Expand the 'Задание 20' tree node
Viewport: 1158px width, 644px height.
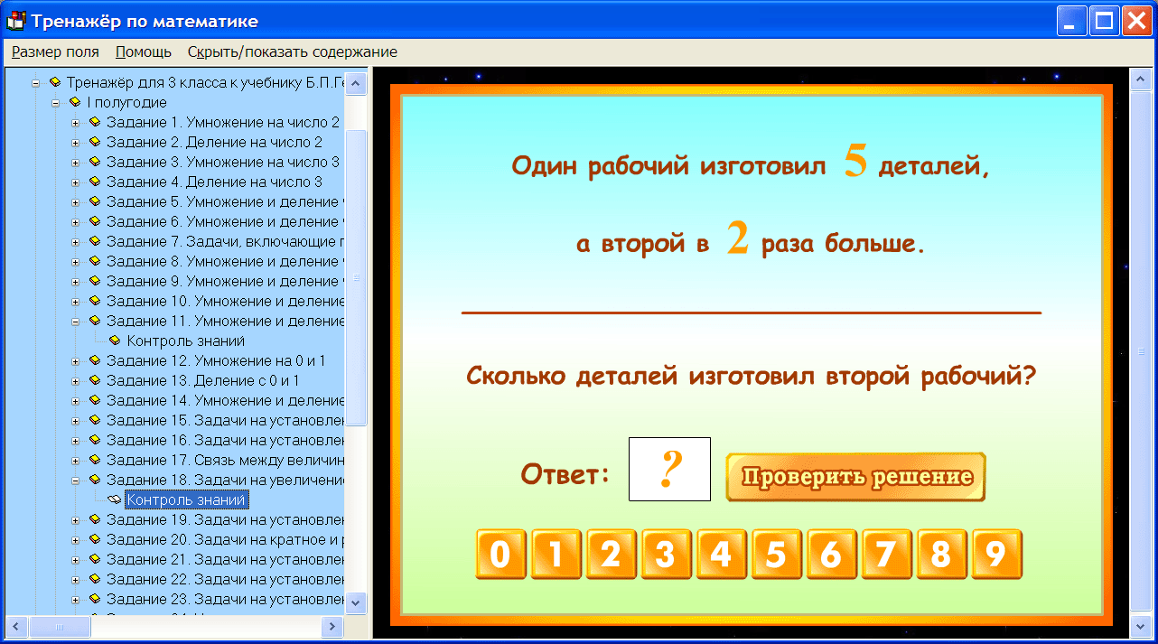point(76,539)
